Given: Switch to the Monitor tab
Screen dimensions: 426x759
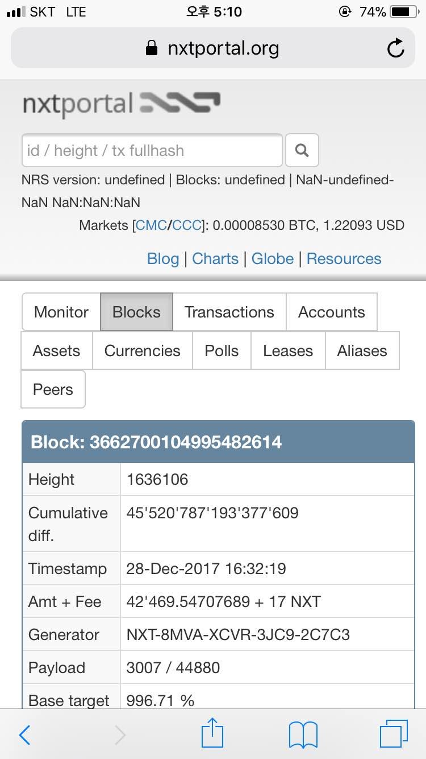Looking at the screenshot, I should tap(61, 312).
